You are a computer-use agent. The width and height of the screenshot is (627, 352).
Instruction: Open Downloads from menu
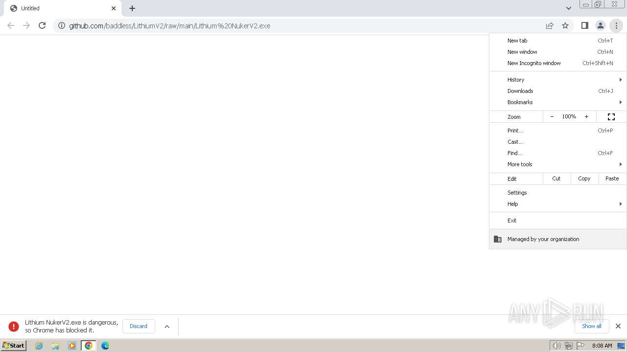[x=558, y=91]
